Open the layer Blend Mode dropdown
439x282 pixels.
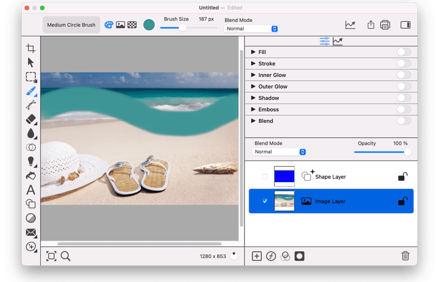(x=279, y=152)
